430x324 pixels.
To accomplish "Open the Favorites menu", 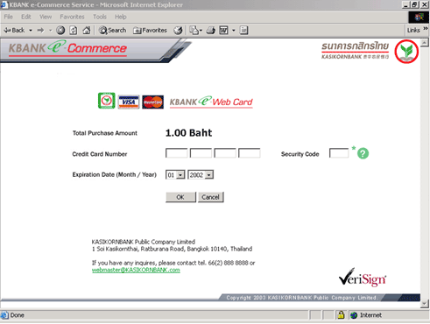I will pyautogui.click(x=72, y=17).
